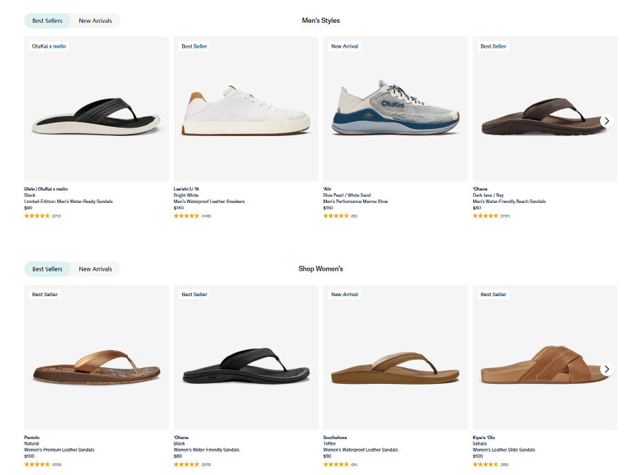
Task: Open the black Ulele OluKai x melin sandal image
Action: click(97, 109)
